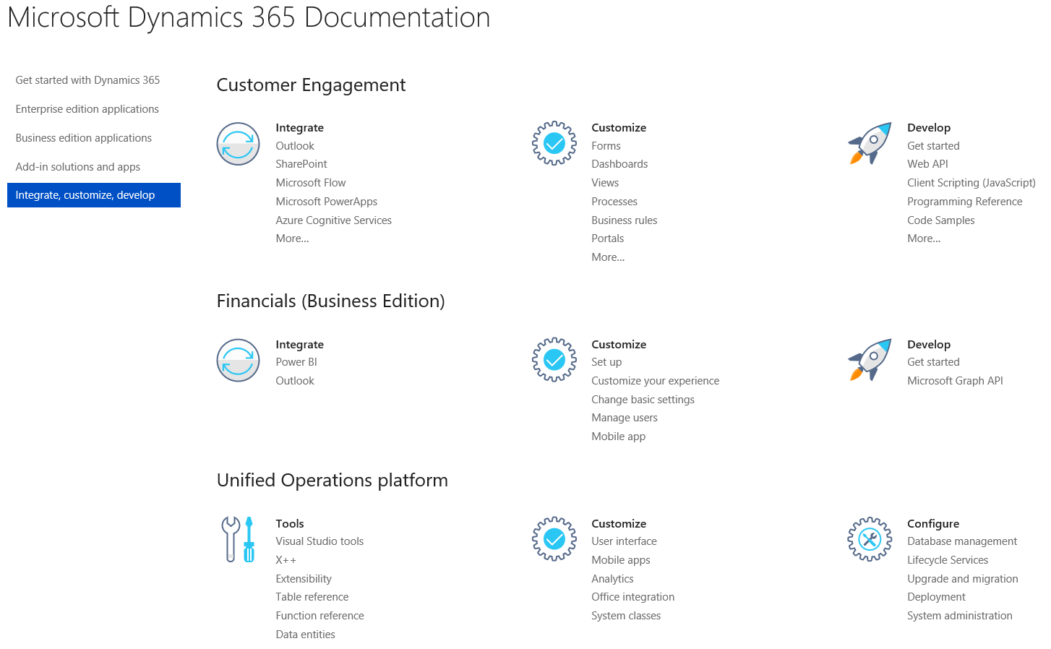Open the Lifecycle Services link

click(947, 560)
